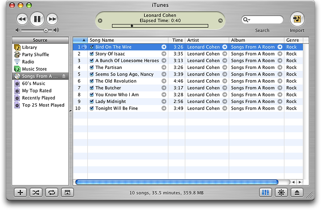Image resolution: width=321 pixels, height=210 pixels.
Task: Open the Top 25 Most Played playlist
Action: click(x=40, y=105)
